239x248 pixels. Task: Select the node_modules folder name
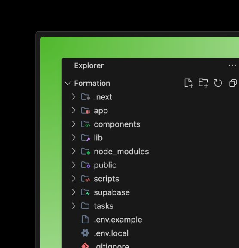click(x=121, y=152)
